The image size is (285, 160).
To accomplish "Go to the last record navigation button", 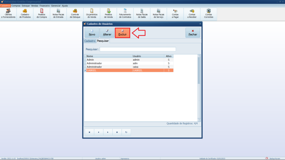I will pyautogui.click(x=117, y=132).
